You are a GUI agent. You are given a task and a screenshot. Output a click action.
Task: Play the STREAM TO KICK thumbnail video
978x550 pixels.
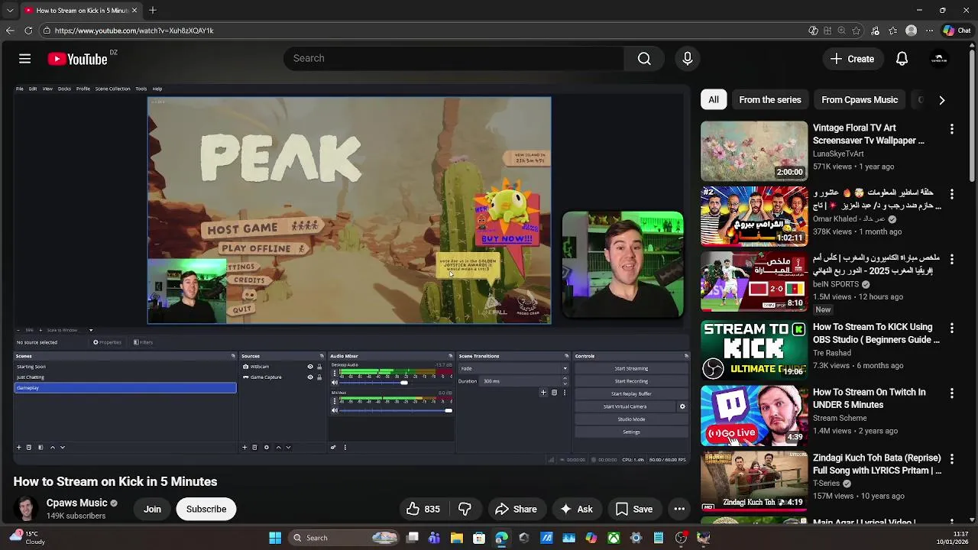tap(754, 350)
